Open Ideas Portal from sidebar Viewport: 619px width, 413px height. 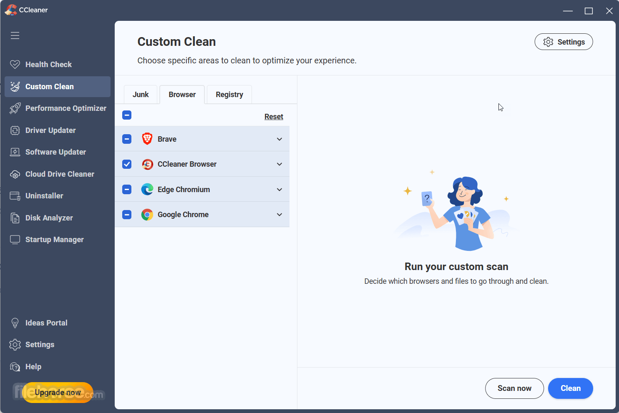coord(58,323)
